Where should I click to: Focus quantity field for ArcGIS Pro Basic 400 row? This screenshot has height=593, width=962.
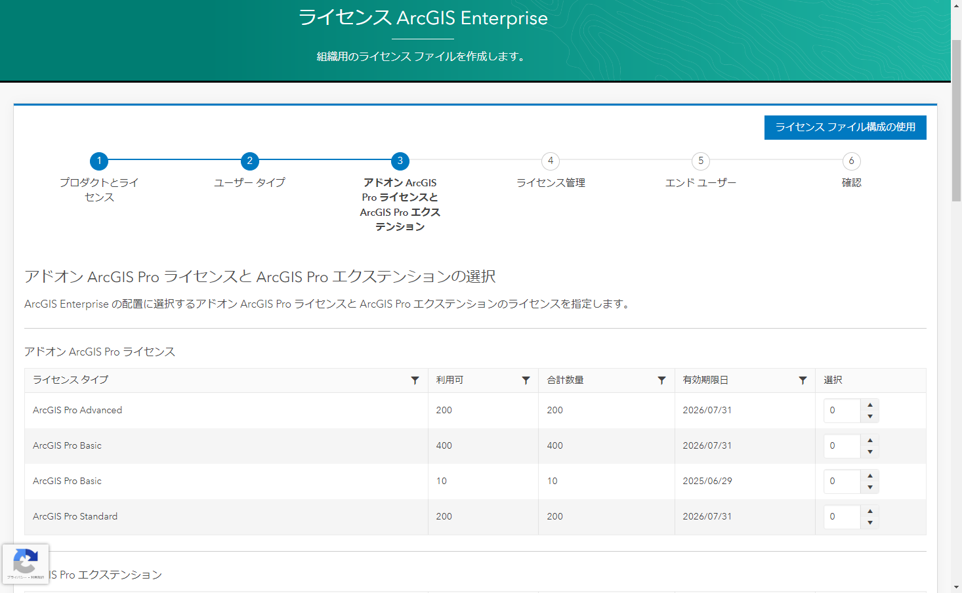842,446
